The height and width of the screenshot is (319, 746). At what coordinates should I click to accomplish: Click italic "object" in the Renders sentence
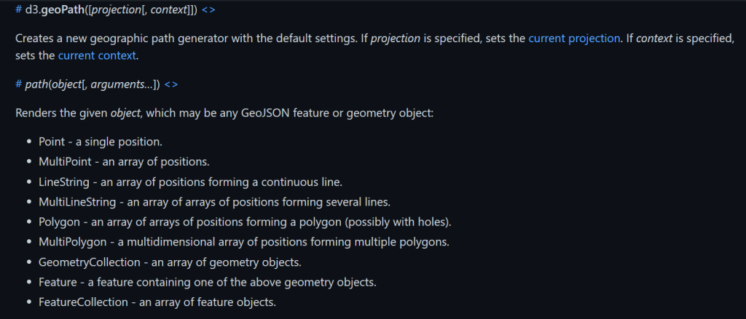[x=126, y=114]
